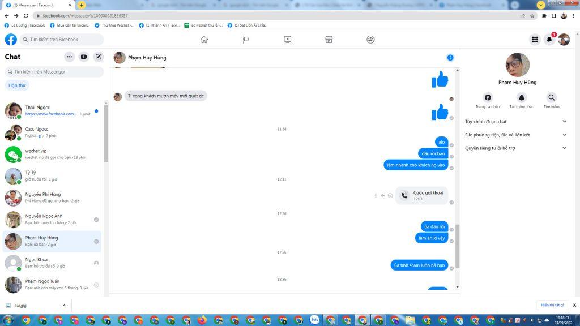Open chat options three-dot menu
This screenshot has width=580, height=326.
pyautogui.click(x=69, y=57)
